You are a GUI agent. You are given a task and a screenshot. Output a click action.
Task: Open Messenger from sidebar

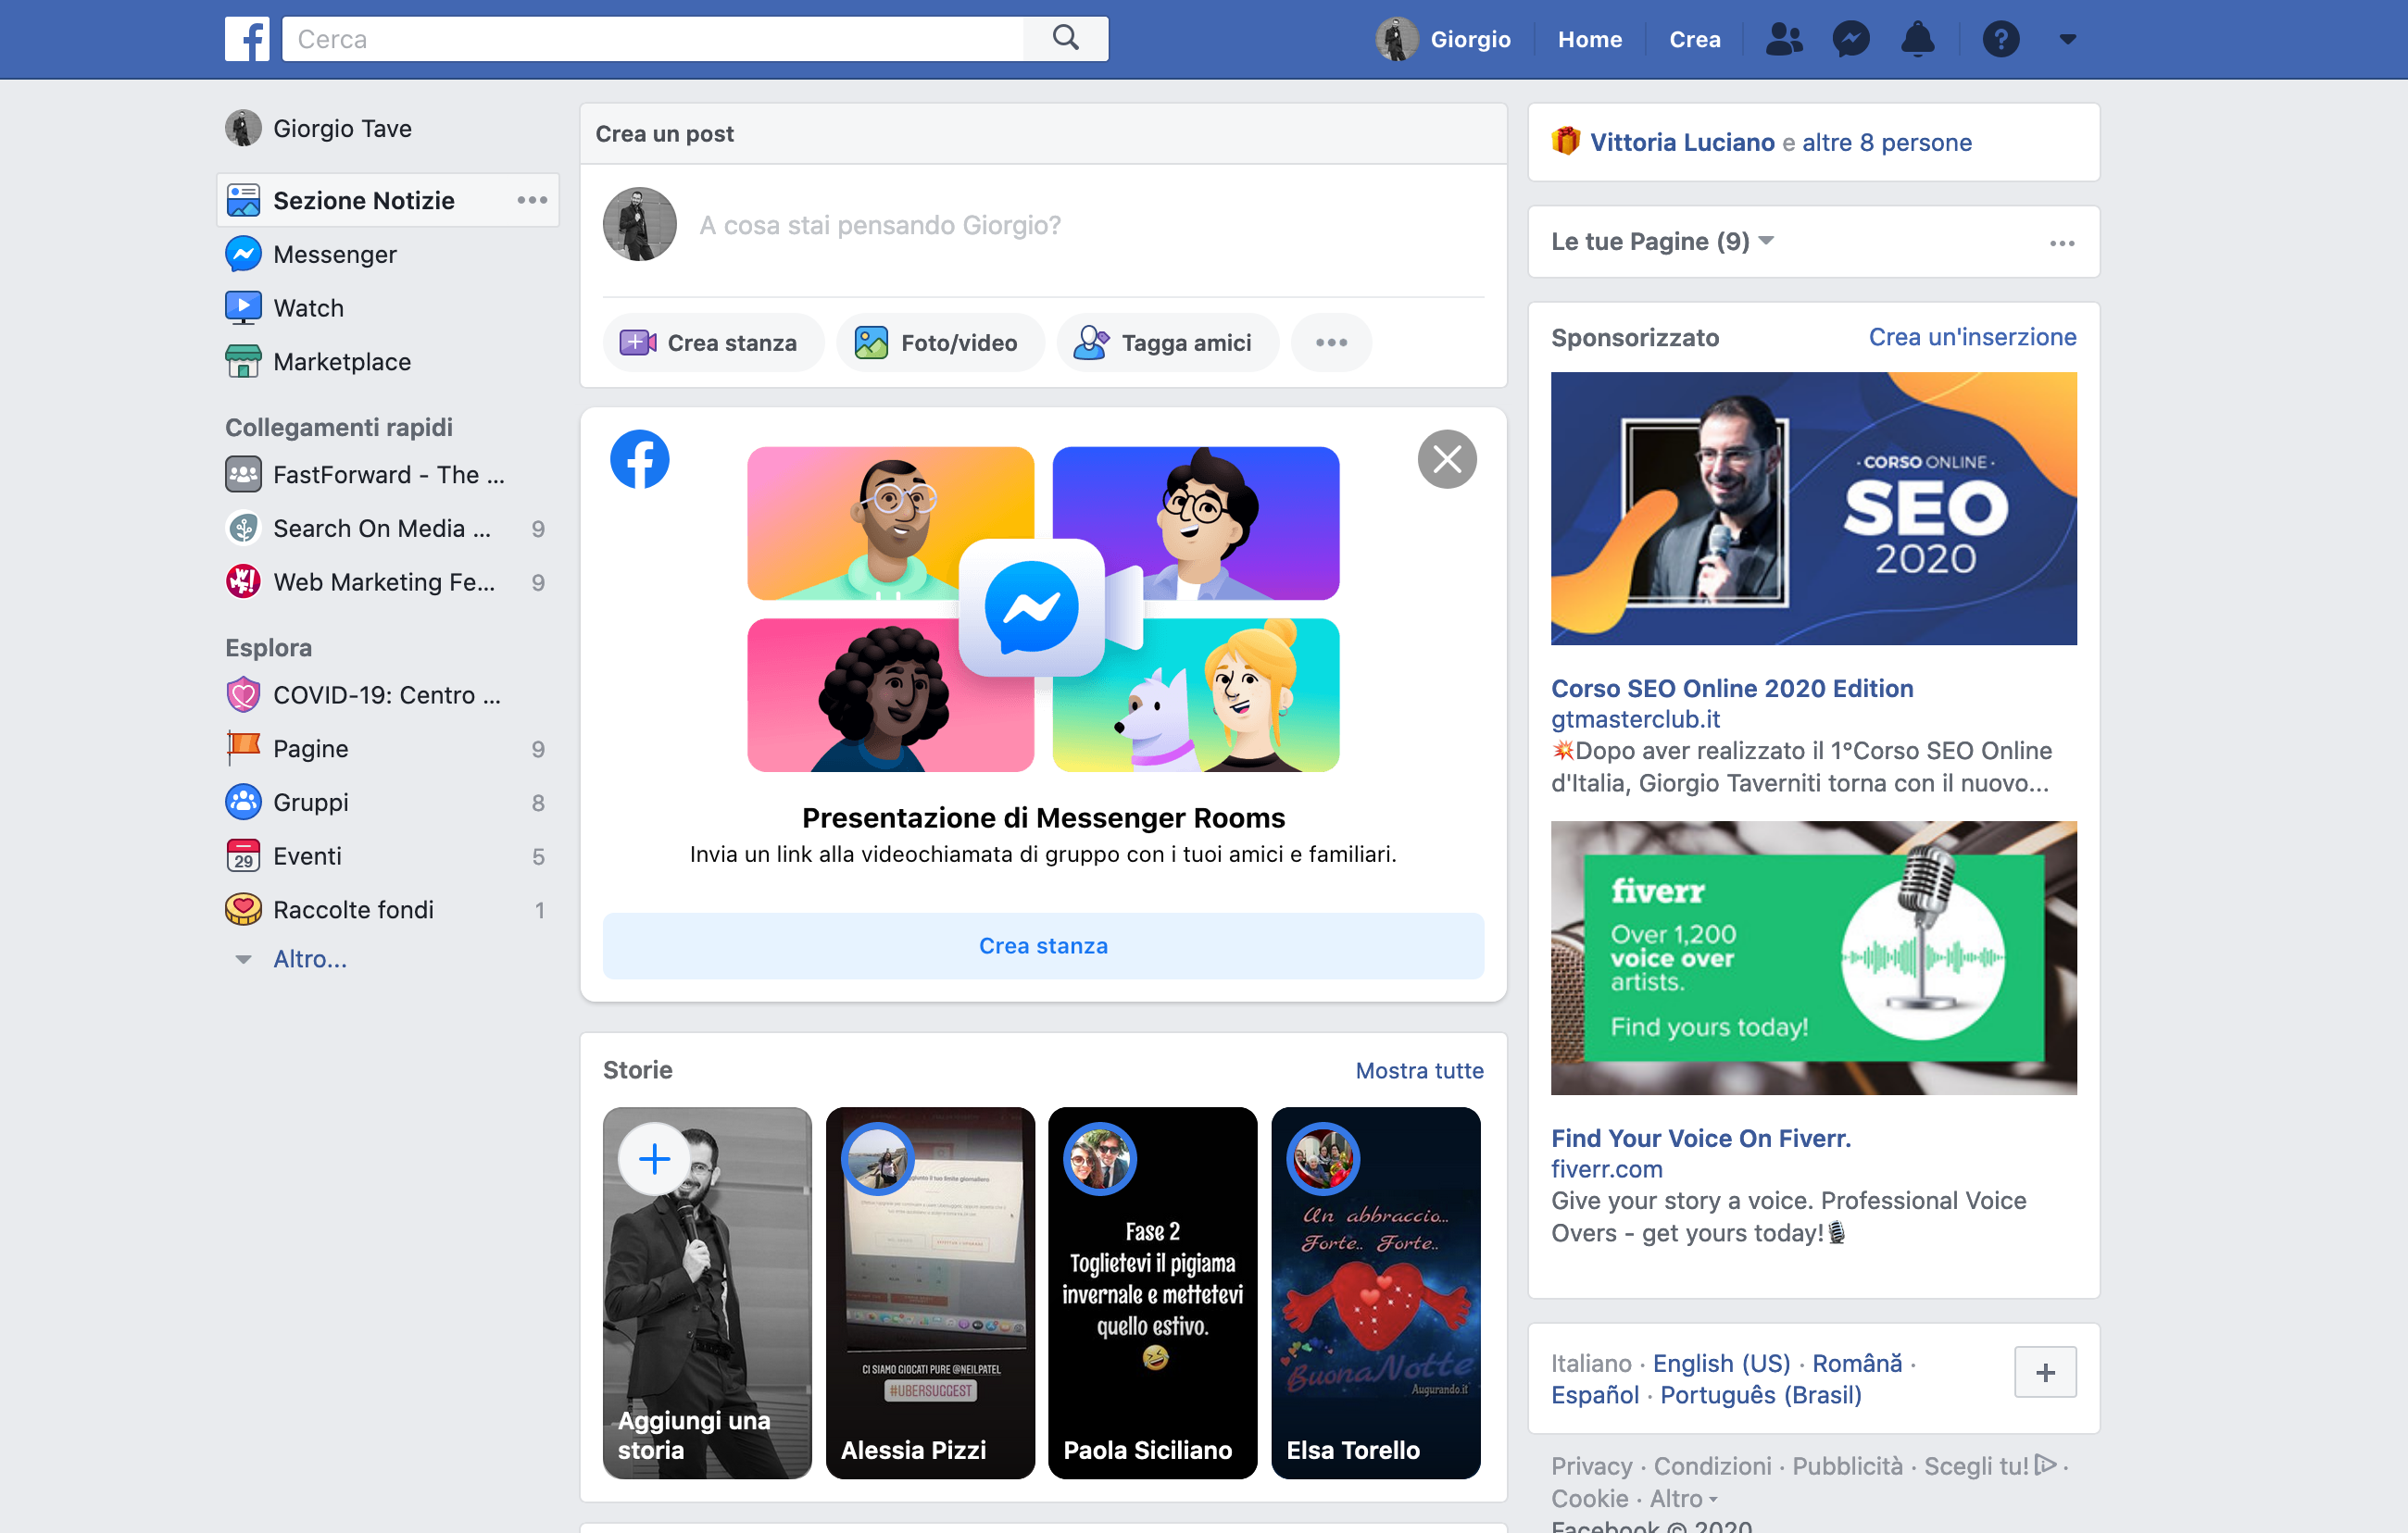[311, 254]
